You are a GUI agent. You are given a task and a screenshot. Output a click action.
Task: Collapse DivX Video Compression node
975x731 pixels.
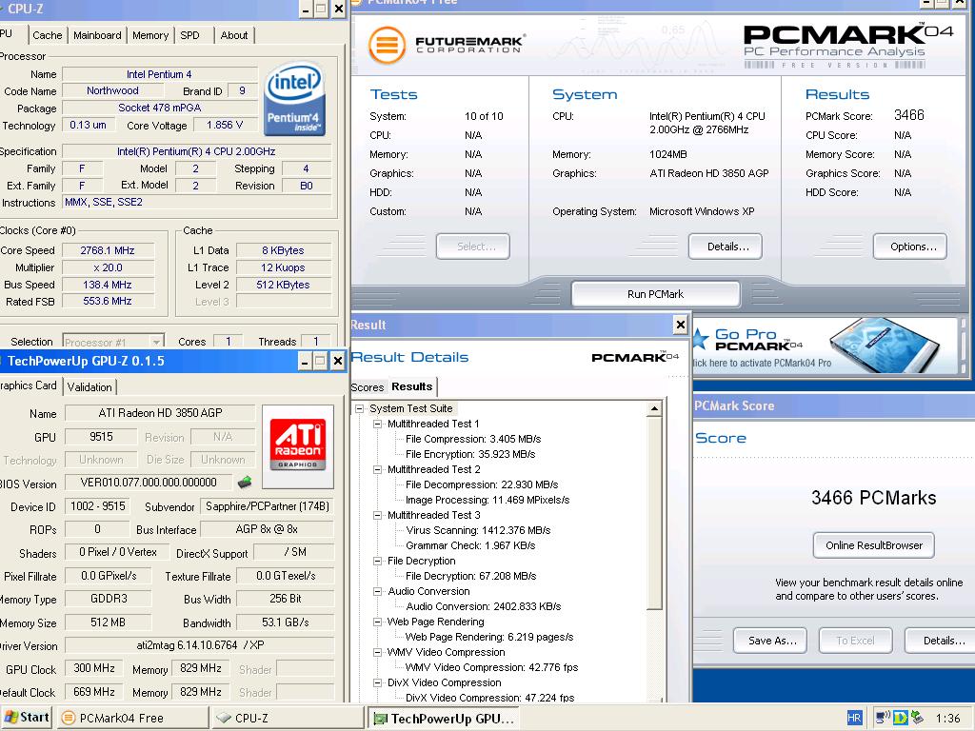coord(377,682)
